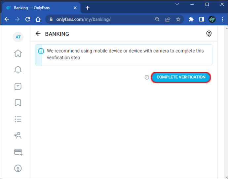
Task: Open Notifications bell icon
Action: click(18, 70)
